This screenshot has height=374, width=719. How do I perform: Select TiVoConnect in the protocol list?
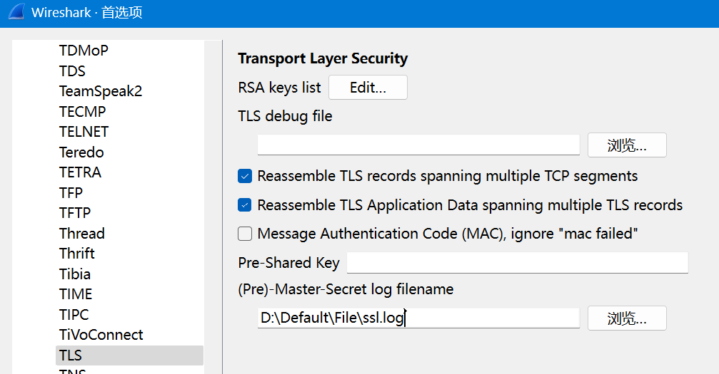click(x=101, y=335)
